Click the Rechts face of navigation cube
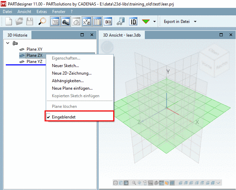Image resolution: width=236 pixels, height=190 pixels. point(222,65)
